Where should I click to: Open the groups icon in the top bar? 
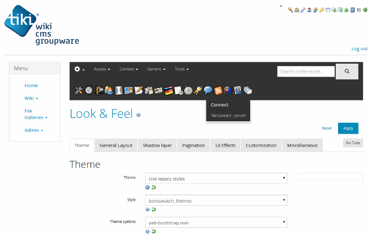coord(315,10)
